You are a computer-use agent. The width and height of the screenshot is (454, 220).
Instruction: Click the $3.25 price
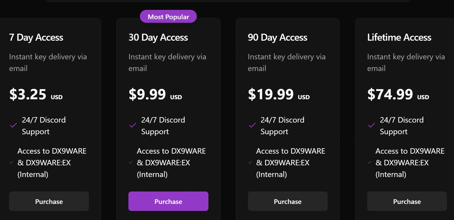[28, 94]
